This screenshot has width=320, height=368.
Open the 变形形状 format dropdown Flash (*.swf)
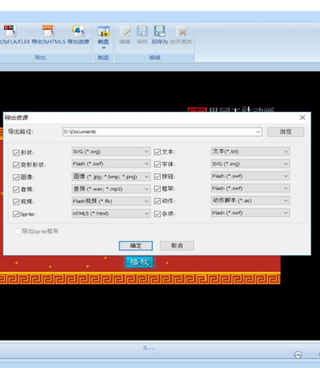coord(111,164)
